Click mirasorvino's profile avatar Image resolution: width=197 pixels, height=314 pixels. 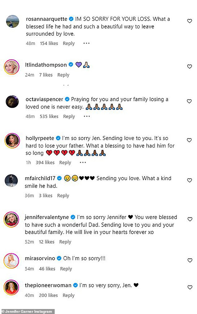coord(12,261)
